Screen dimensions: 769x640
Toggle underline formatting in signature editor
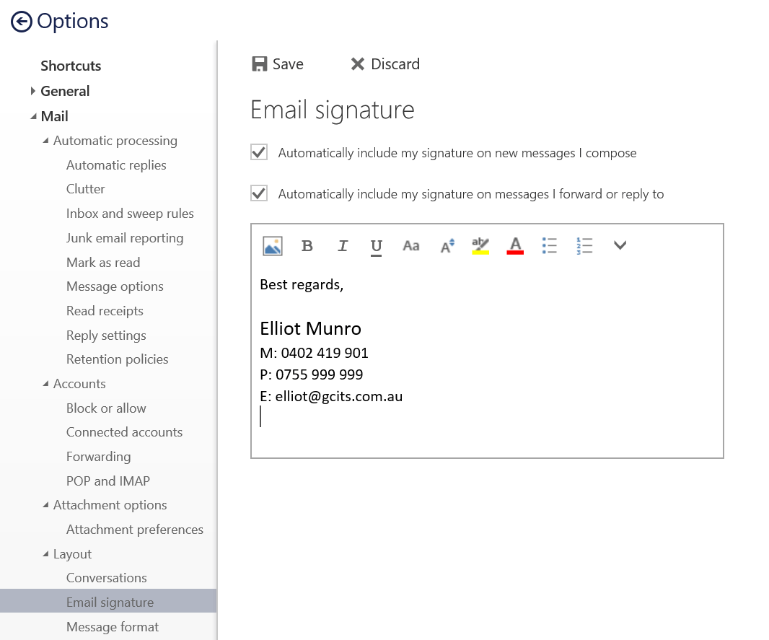pos(376,247)
